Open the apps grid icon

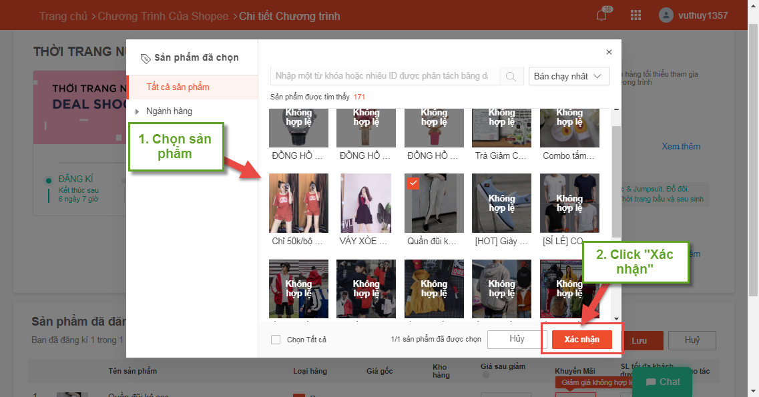pos(636,15)
